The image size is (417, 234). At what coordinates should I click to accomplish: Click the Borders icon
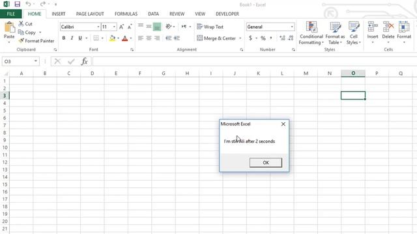coord(96,38)
